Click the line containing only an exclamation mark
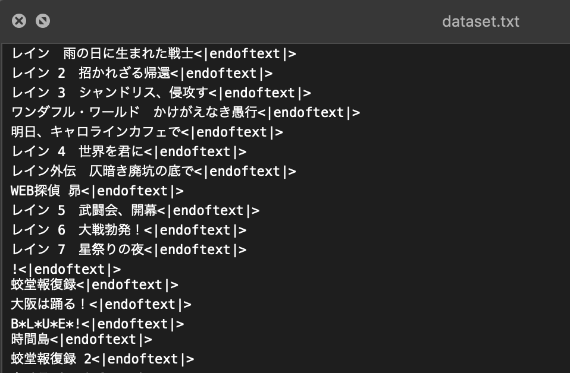The width and height of the screenshot is (570, 373). 66,269
